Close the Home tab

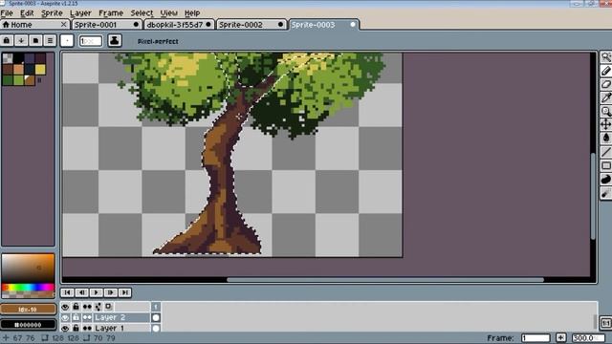pos(64,25)
